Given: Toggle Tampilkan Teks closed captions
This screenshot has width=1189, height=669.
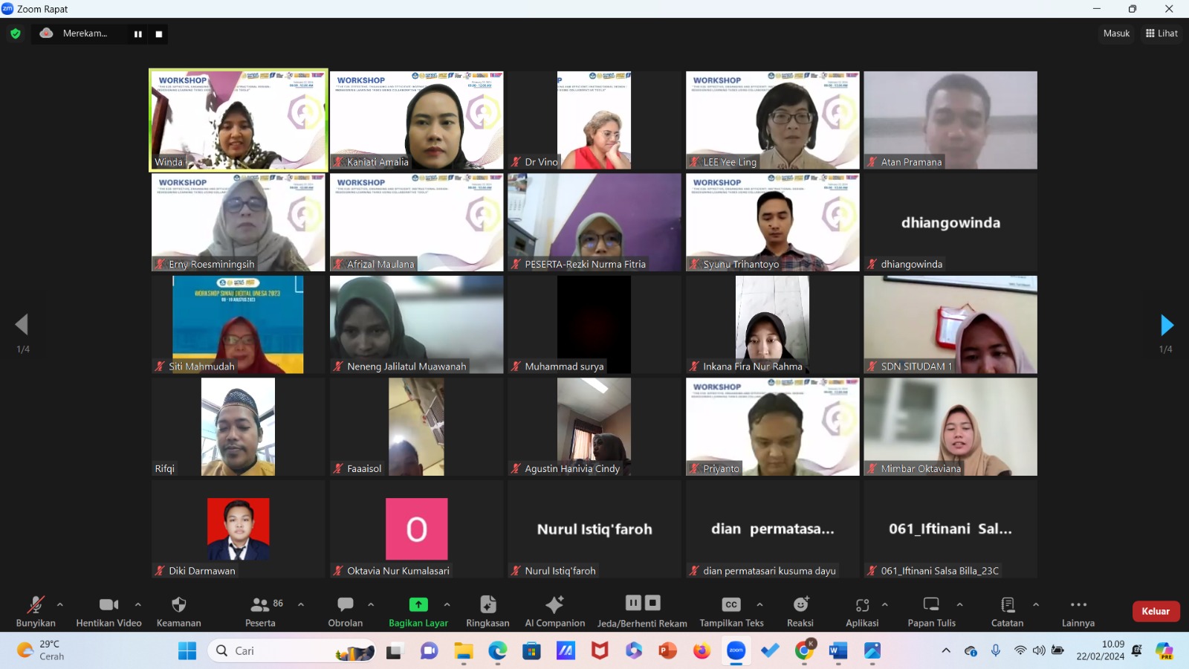Looking at the screenshot, I should (731, 604).
